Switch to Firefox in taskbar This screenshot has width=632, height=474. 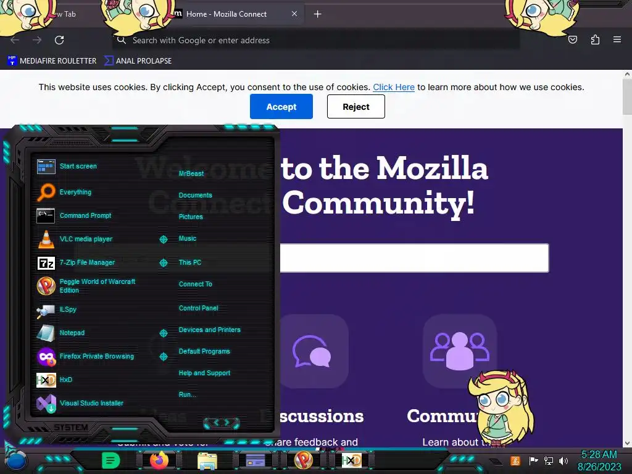coord(159,460)
